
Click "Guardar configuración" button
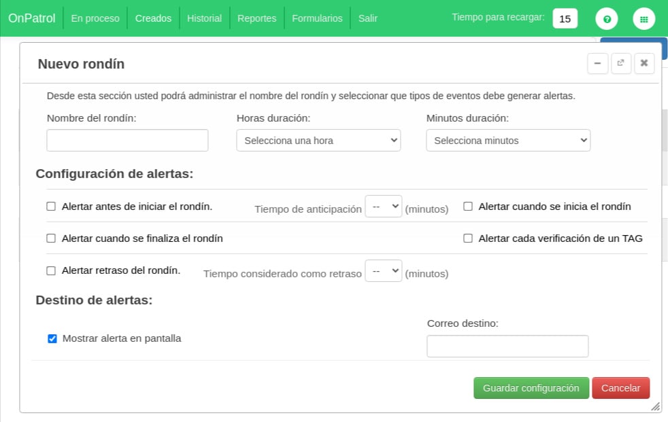(x=531, y=387)
